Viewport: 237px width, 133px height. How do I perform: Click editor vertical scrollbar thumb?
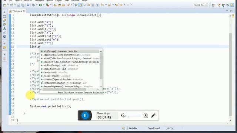pos(230,74)
